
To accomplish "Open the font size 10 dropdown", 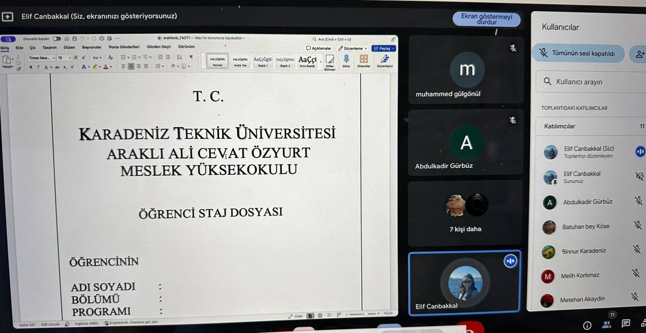I will 64,58.
